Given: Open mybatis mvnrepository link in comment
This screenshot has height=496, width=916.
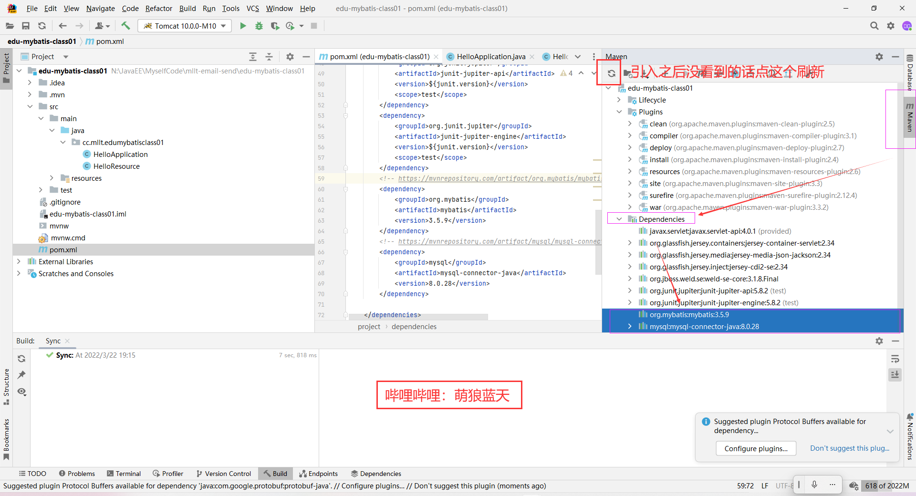Looking at the screenshot, I should click(500, 178).
